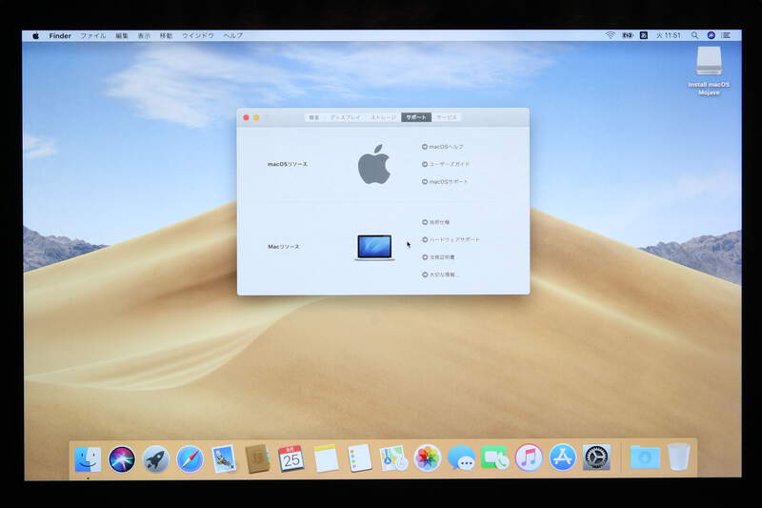Image resolution: width=762 pixels, height=508 pixels.
Task: Open the 編集 menu
Action: (122, 35)
